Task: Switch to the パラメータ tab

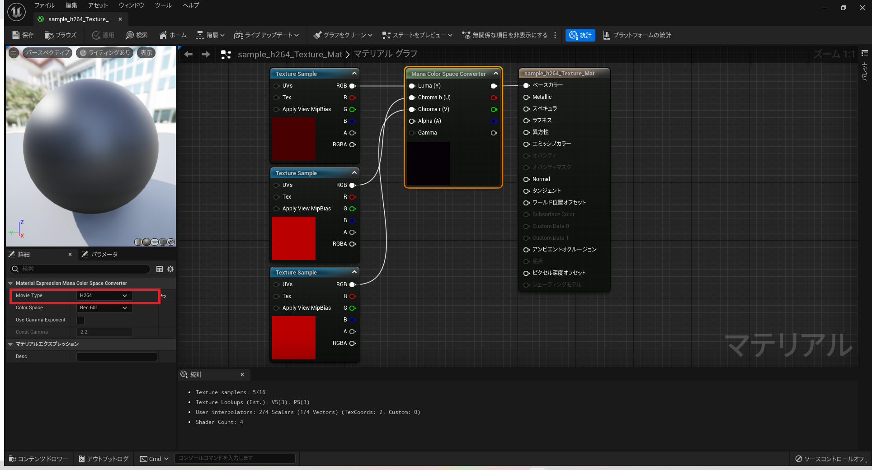Action: coord(100,254)
